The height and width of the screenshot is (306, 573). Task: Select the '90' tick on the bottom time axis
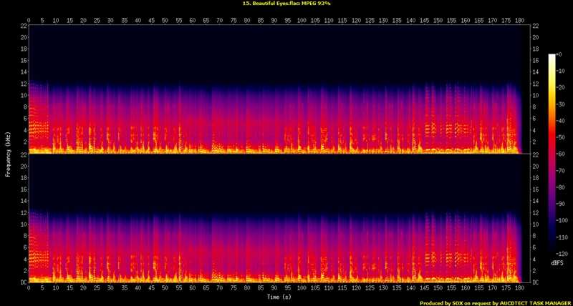point(275,287)
